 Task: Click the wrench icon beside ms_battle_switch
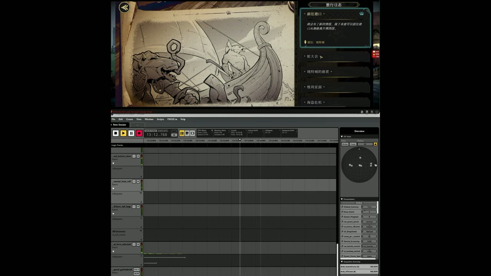coord(342,246)
